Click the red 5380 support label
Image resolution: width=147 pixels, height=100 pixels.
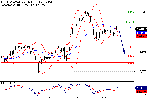(x=131, y=64)
